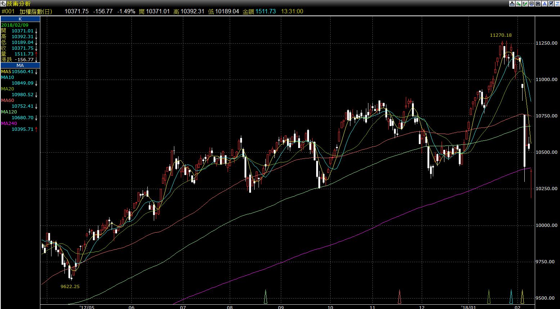The image size is (560, 309).
Task: Click the yellow marker just after '18/01
Action: [x=489, y=296]
